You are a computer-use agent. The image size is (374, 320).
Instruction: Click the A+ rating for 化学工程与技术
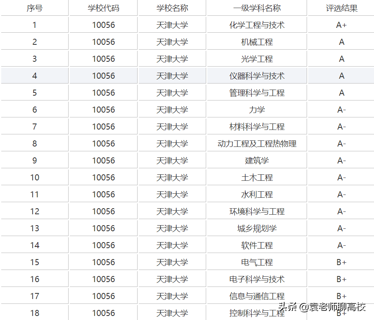pos(341,25)
